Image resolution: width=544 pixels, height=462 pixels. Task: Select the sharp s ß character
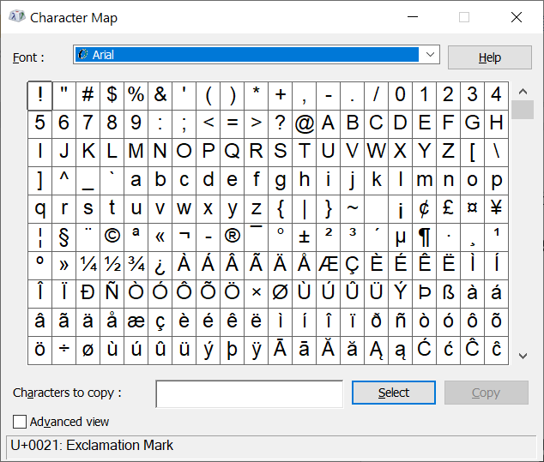coord(448,294)
